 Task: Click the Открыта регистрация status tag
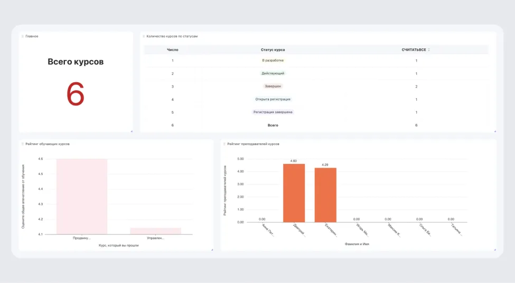(273, 99)
